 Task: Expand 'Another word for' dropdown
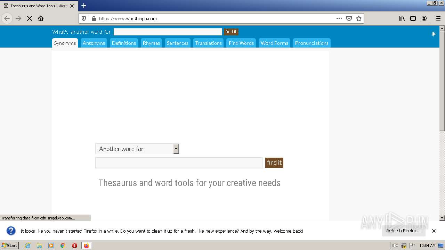point(137,149)
